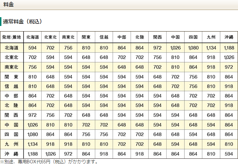
Task: Click the 料金 page heading
Action: click(x=8, y=4)
